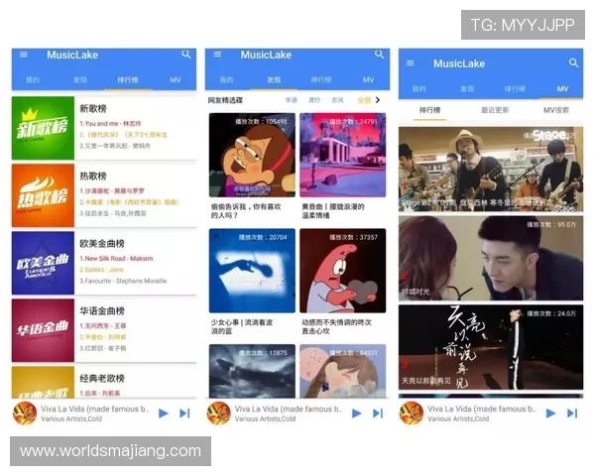Switch to 发现 tab on the right screen
Viewport: 595px width, 476px height.
467,89
